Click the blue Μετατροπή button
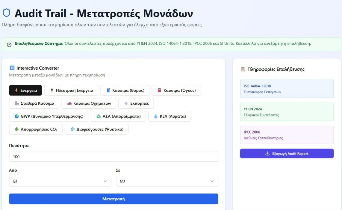The width and height of the screenshot is (342, 210). [x=114, y=199]
